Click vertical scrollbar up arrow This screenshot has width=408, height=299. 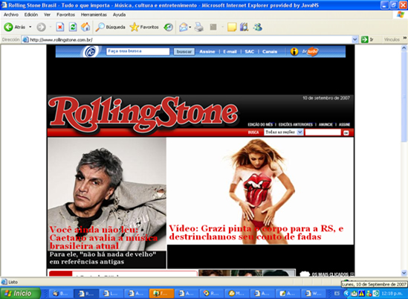tap(404, 48)
